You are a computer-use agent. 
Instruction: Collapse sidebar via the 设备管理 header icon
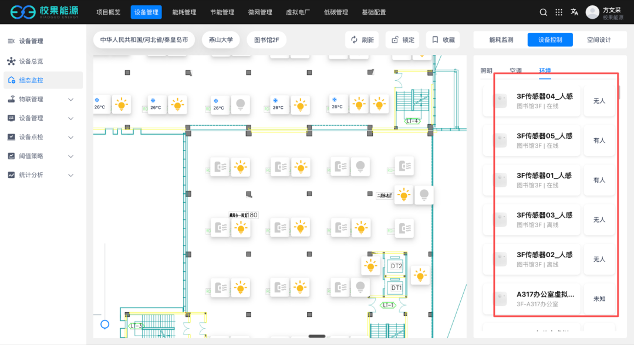click(11, 41)
